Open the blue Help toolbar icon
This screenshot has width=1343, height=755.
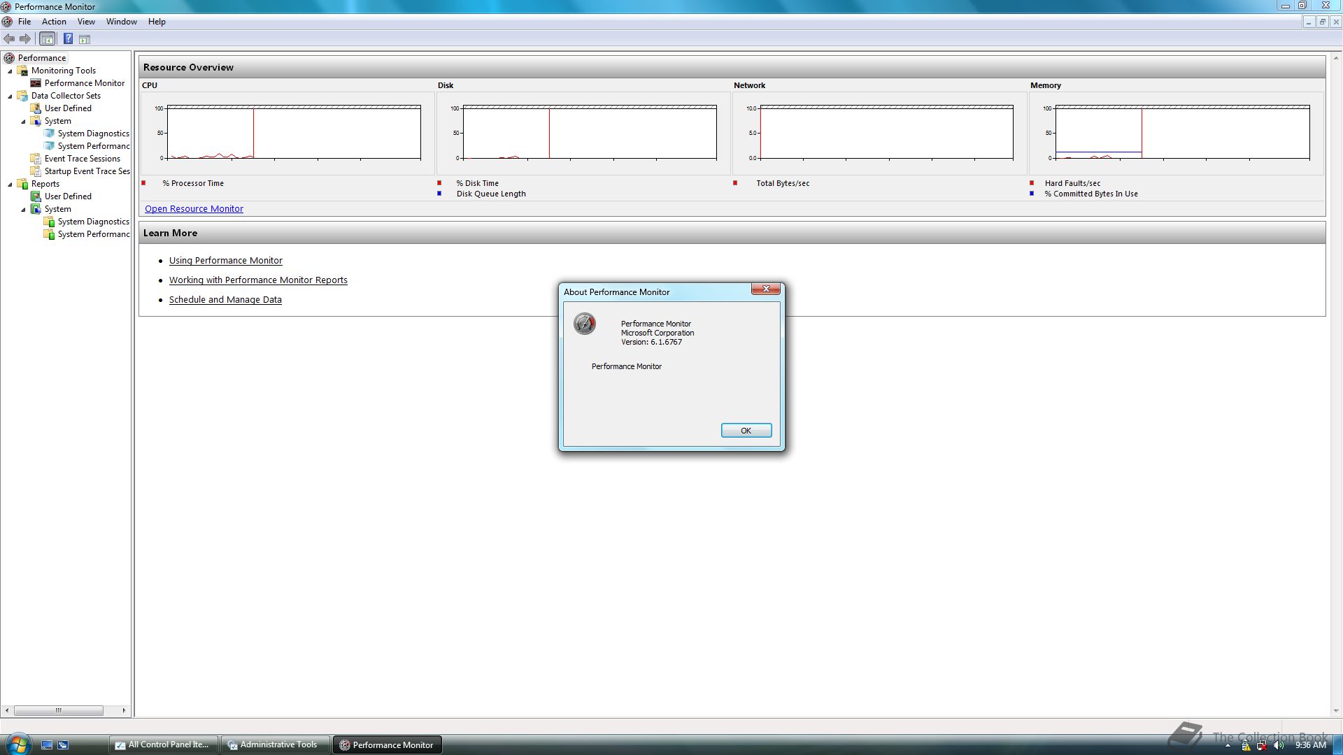click(69, 39)
